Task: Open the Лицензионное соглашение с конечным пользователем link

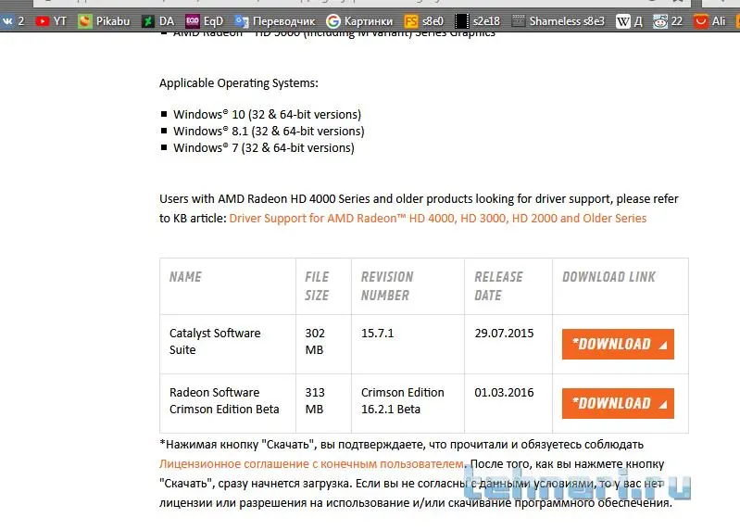Action: click(312, 464)
